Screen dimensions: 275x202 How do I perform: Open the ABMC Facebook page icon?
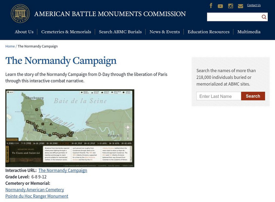tap(211, 5)
